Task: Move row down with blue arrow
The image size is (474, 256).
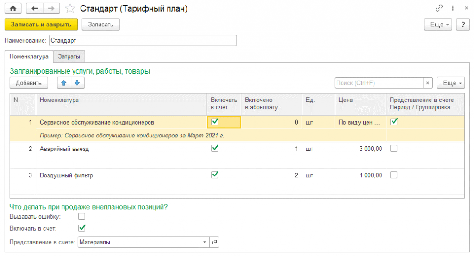Action: 77,83
